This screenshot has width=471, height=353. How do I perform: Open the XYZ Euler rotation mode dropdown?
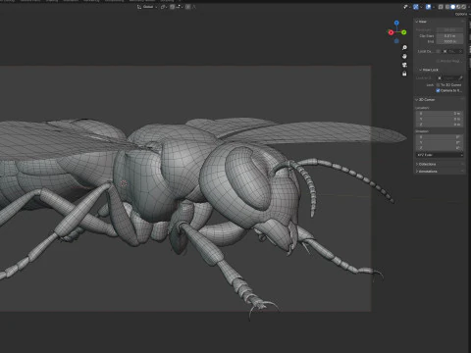440,155
